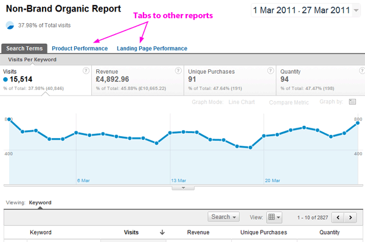Collapse the chart using the bottom handle
The image size is (365, 242).
pyautogui.click(x=183, y=188)
